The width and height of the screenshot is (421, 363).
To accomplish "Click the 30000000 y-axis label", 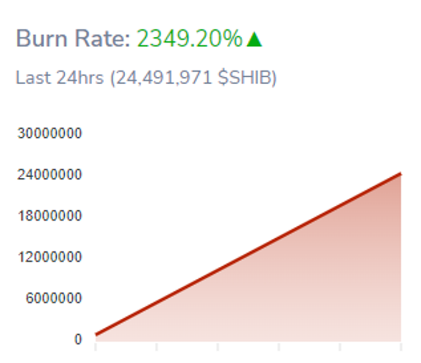I will click(50, 133).
